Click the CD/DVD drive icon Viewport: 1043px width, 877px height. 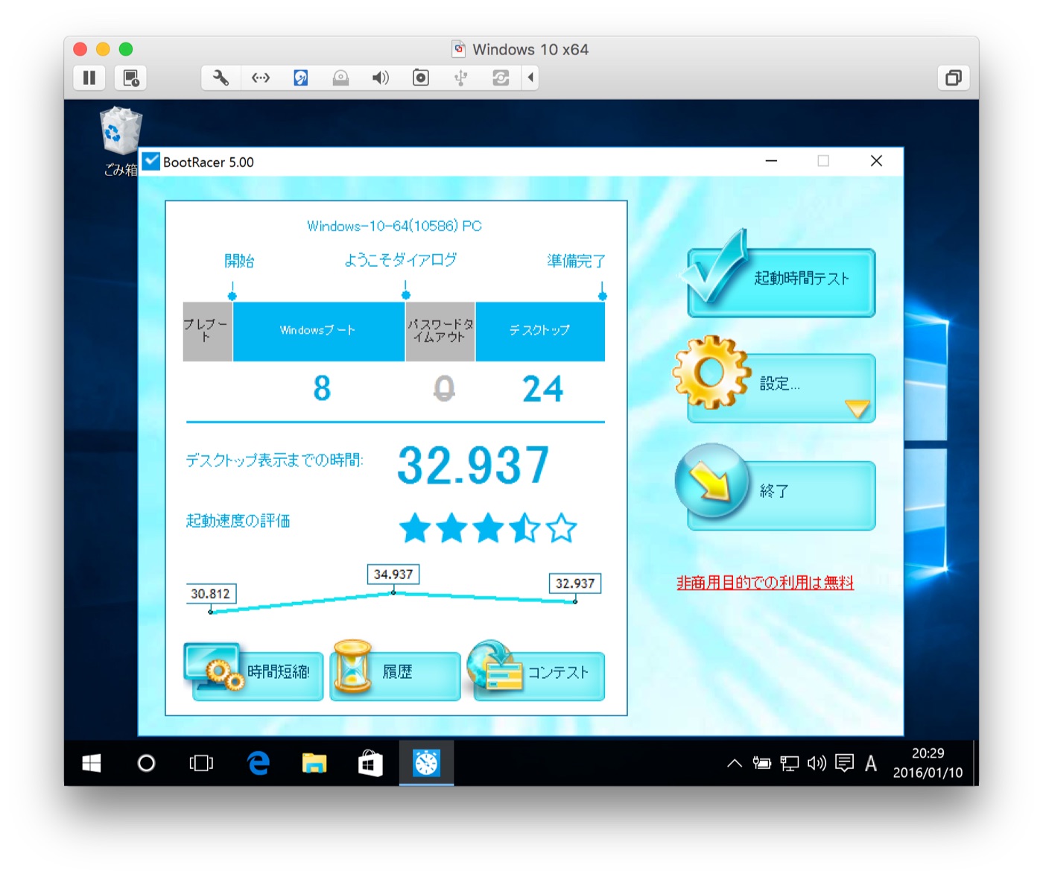click(340, 77)
